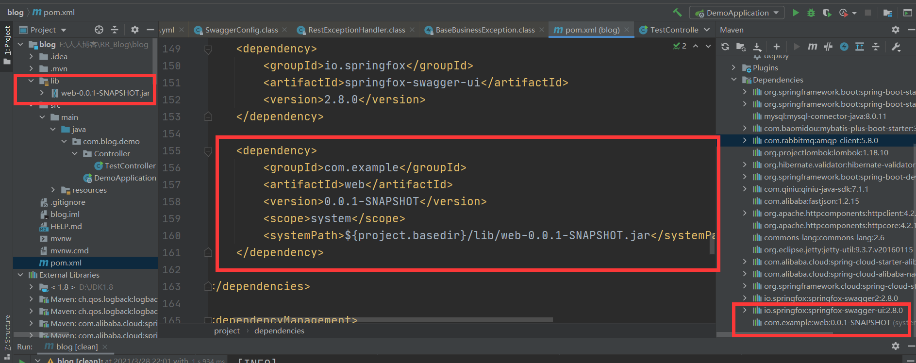Expand web-0.0.1-SNAPSHOT.jar node
Viewport: 916px width, 363px height.
coord(42,93)
